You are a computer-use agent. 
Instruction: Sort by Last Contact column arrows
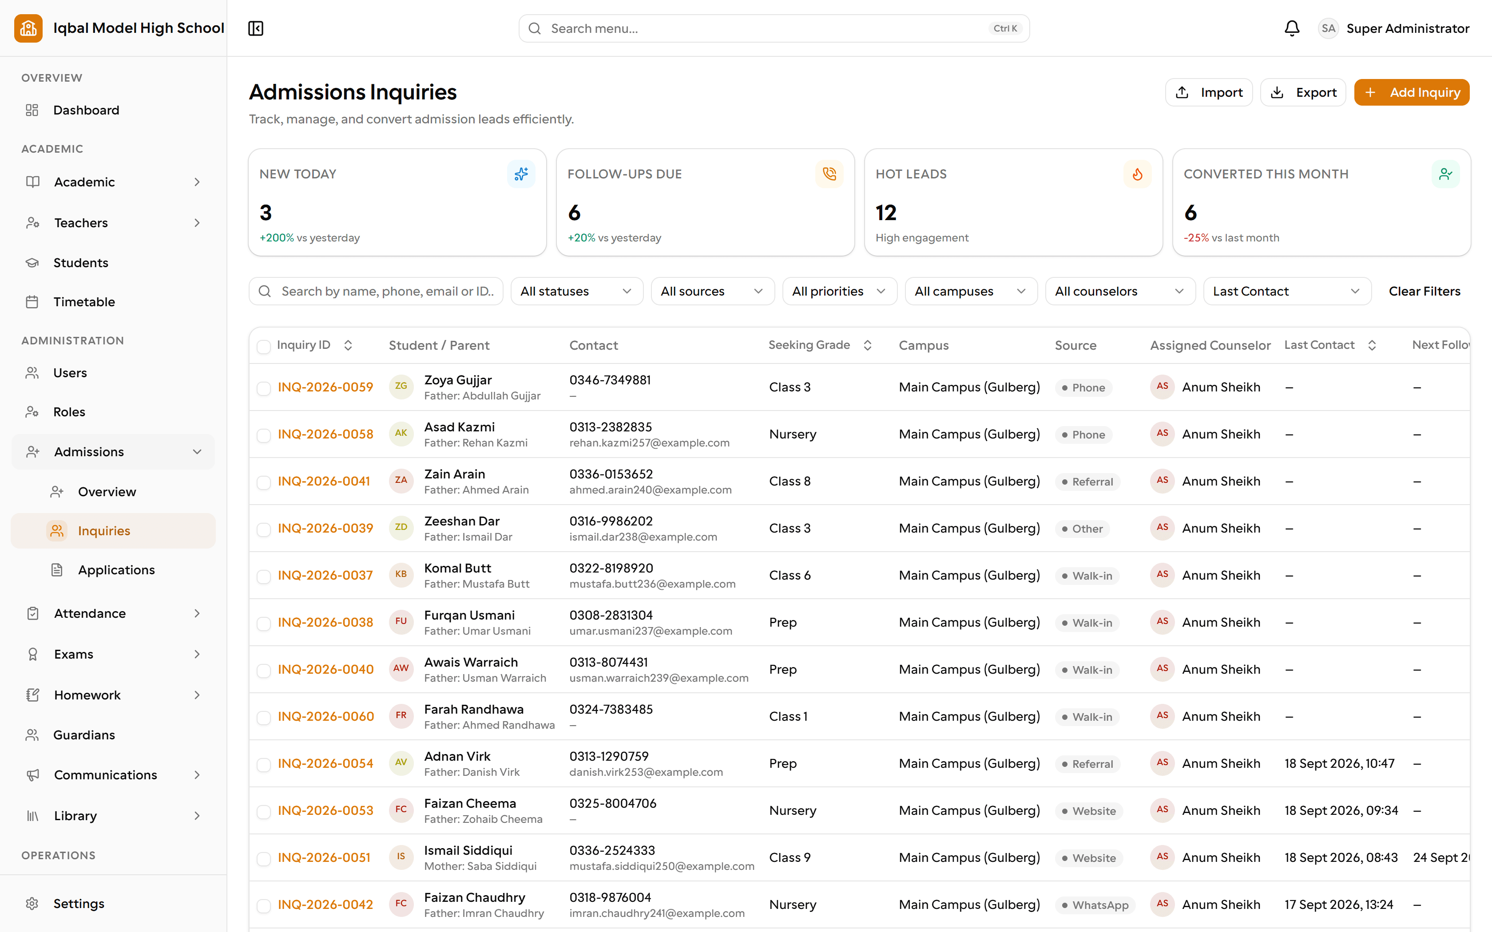[x=1372, y=345]
